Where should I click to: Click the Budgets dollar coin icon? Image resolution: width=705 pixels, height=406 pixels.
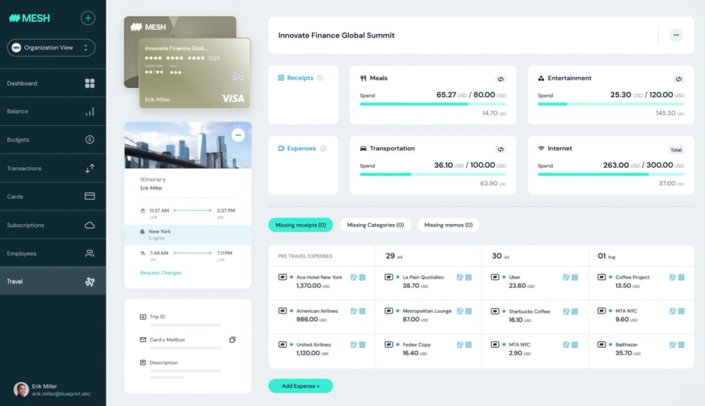tap(90, 140)
